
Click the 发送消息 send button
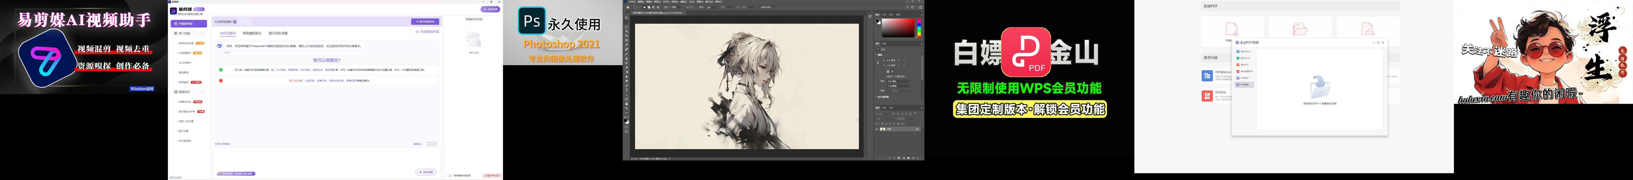[x=426, y=172]
